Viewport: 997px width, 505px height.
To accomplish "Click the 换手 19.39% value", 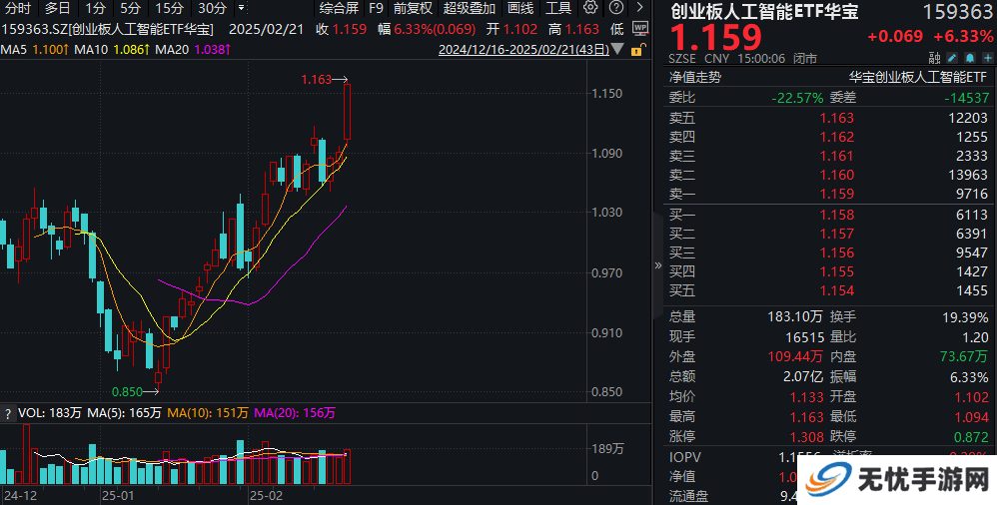I will [x=965, y=316].
